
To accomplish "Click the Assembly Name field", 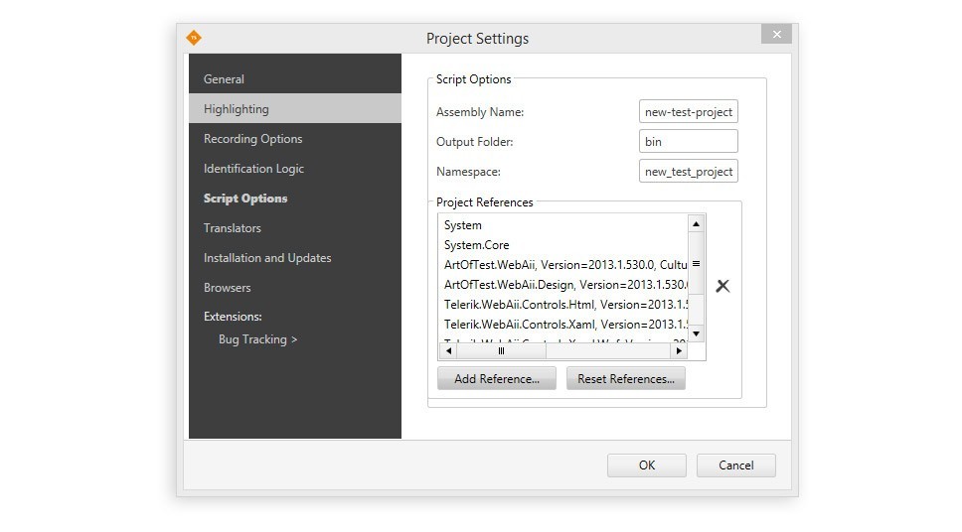I will [x=689, y=112].
